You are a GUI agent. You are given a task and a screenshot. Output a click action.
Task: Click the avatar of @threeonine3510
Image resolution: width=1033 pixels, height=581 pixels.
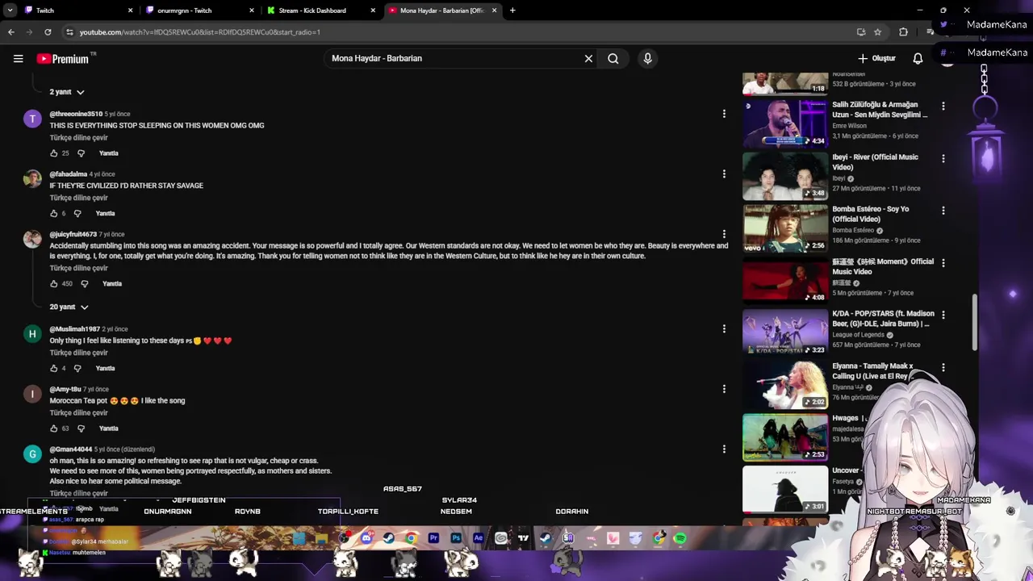pos(32,119)
